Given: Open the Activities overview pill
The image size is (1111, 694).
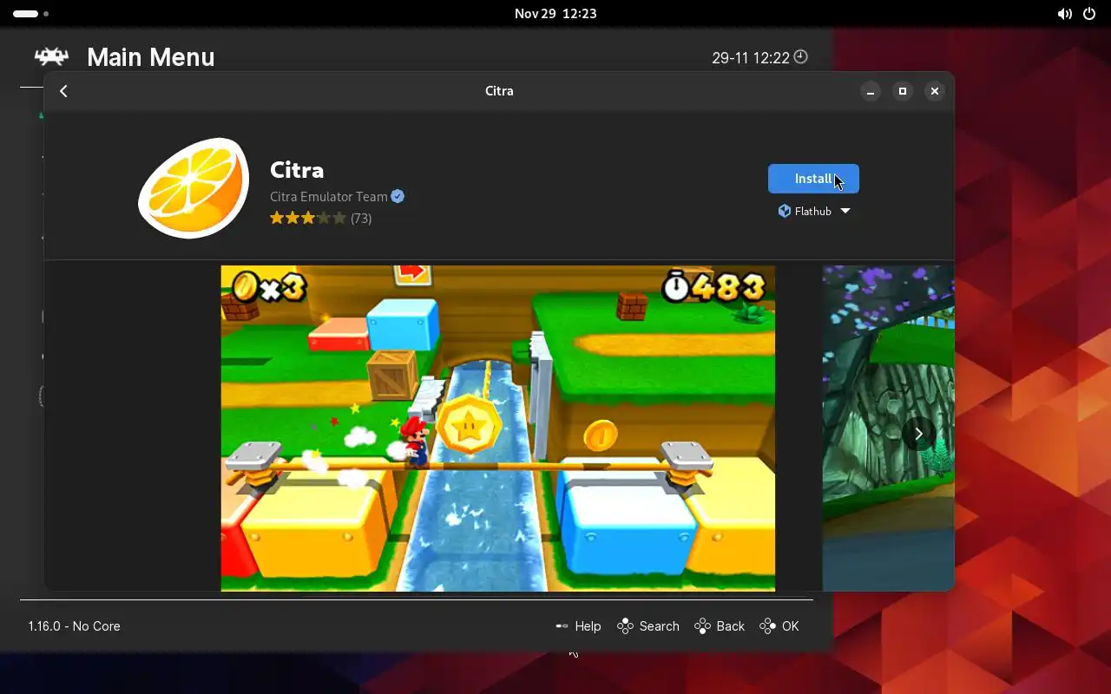Looking at the screenshot, I should coord(31,14).
